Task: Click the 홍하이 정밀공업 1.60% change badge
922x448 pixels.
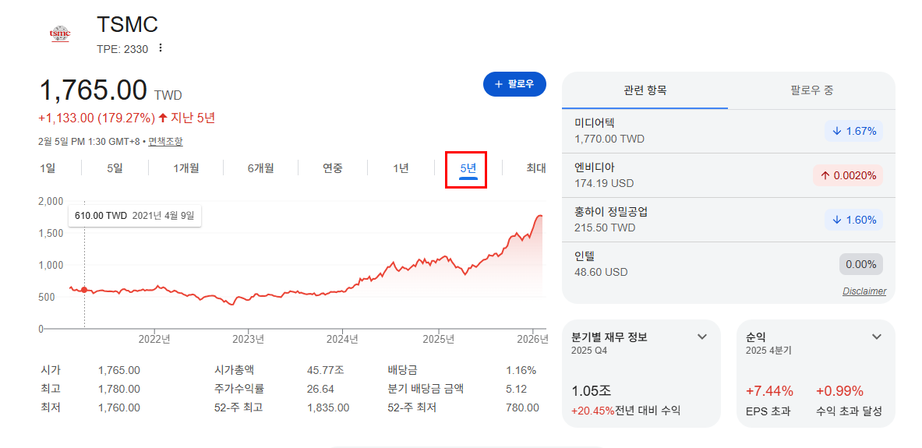Action: [853, 220]
